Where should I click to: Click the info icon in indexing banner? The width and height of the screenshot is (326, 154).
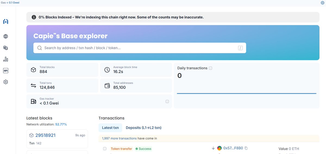(34, 17)
